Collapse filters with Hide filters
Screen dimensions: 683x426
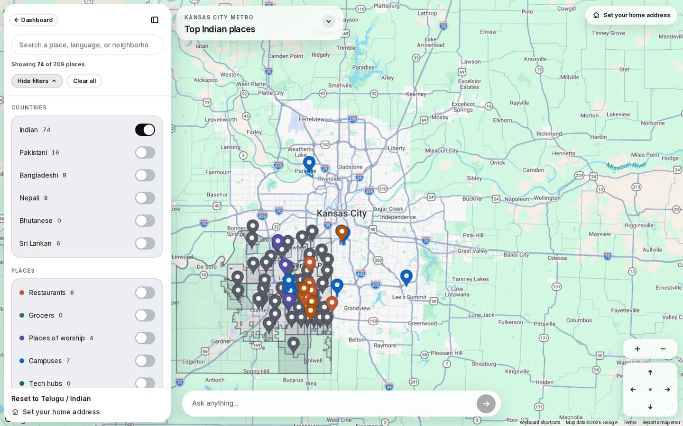37,81
